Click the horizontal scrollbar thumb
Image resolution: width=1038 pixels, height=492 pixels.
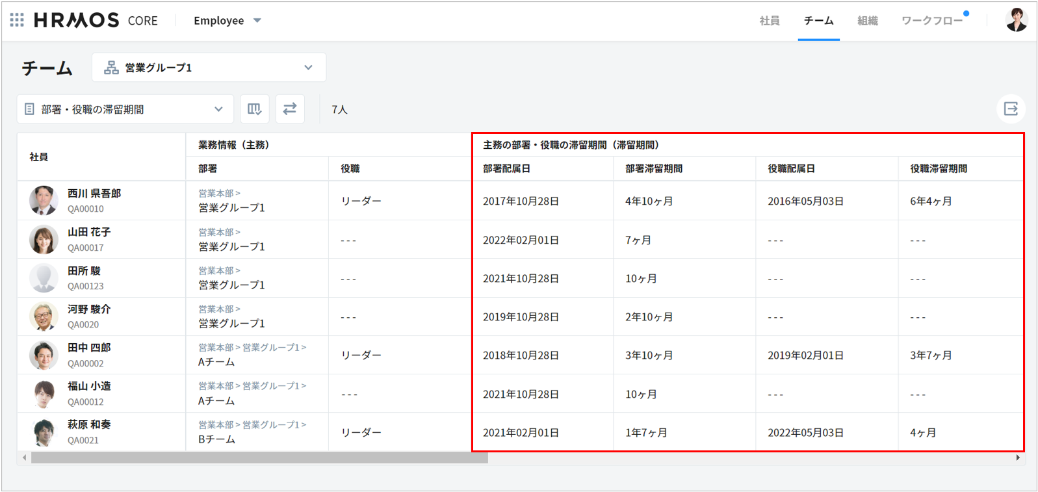point(259,458)
